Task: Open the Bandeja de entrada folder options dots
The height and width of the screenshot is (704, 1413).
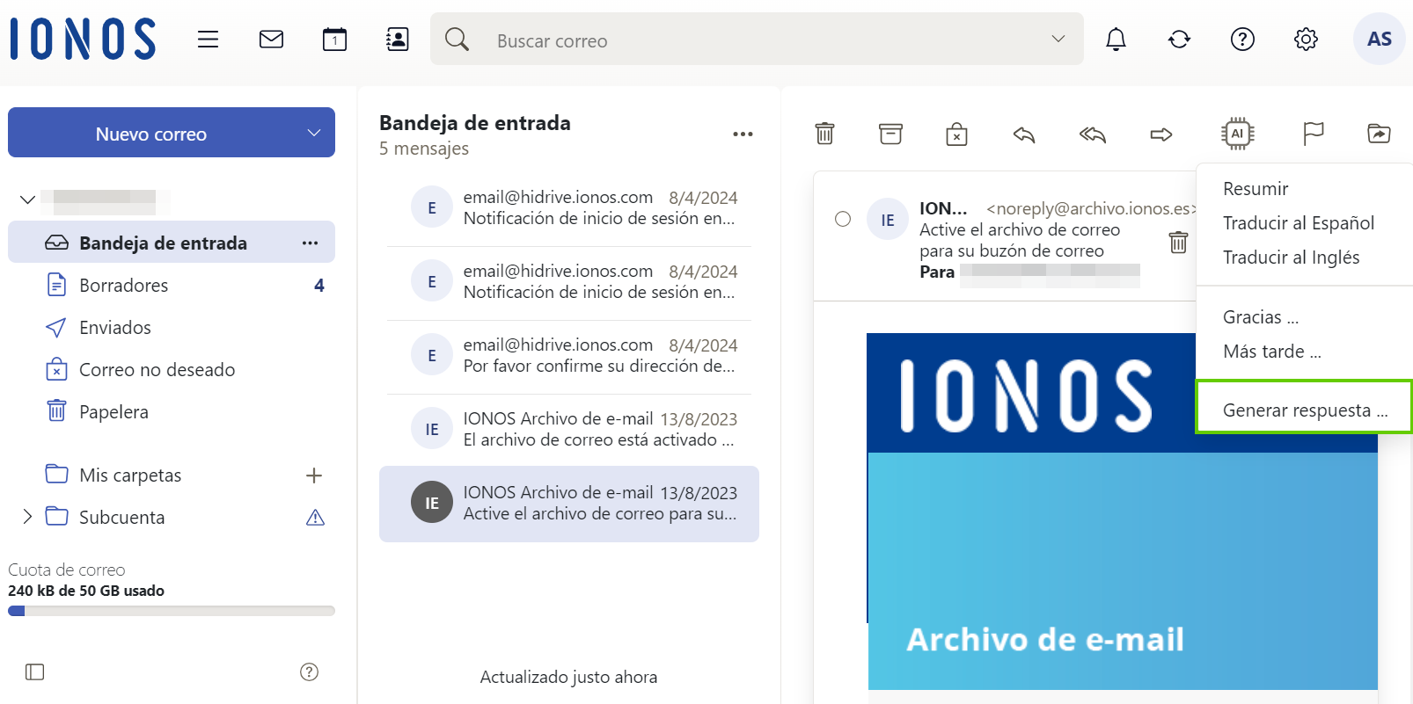Action: [310, 243]
